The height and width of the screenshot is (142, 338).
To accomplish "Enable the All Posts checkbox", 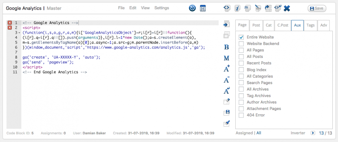I will tap(241, 57).
